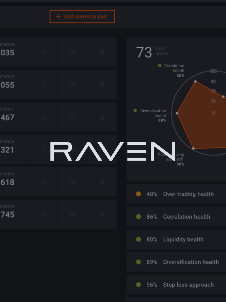Click the orange dot beside 40% Over-trading health
Viewport: 226px width, 302px height.
138,194
